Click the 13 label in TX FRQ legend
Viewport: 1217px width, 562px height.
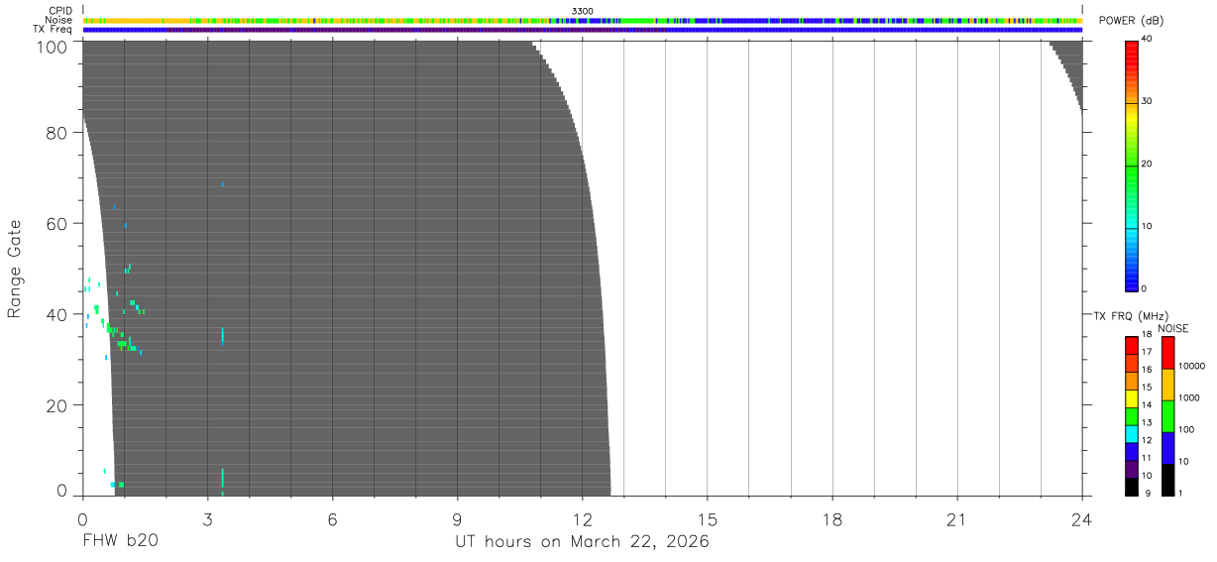tap(1148, 423)
